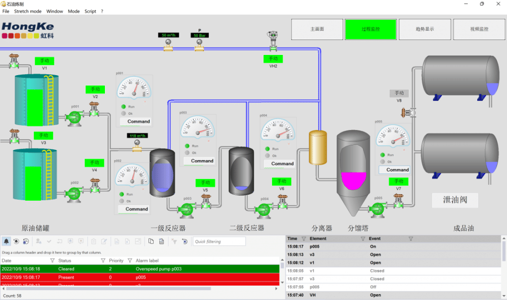
Task: Open the Mode menu
Action: pyautogui.click(x=73, y=11)
